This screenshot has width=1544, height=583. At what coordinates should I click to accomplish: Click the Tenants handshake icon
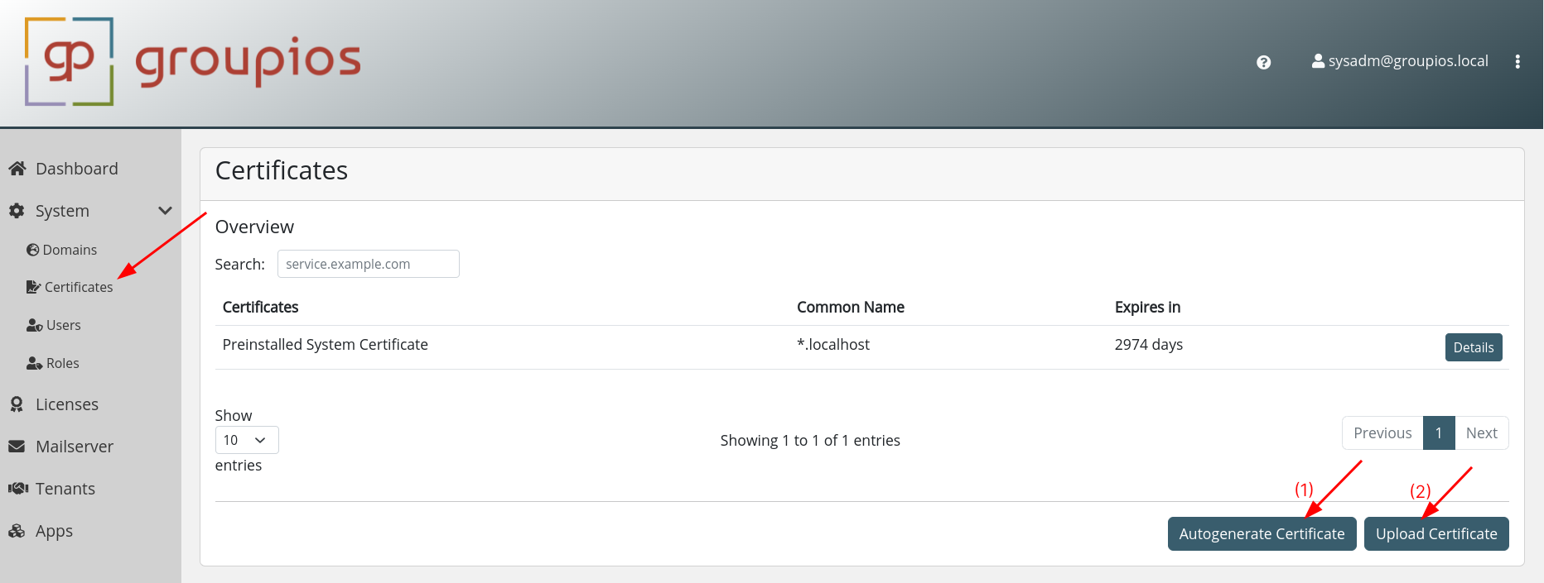17,489
